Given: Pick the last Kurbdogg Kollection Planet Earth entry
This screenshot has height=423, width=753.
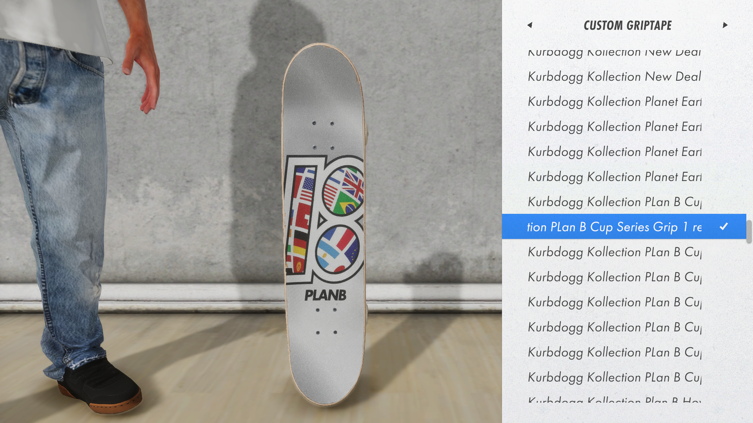Looking at the screenshot, I should (x=615, y=177).
